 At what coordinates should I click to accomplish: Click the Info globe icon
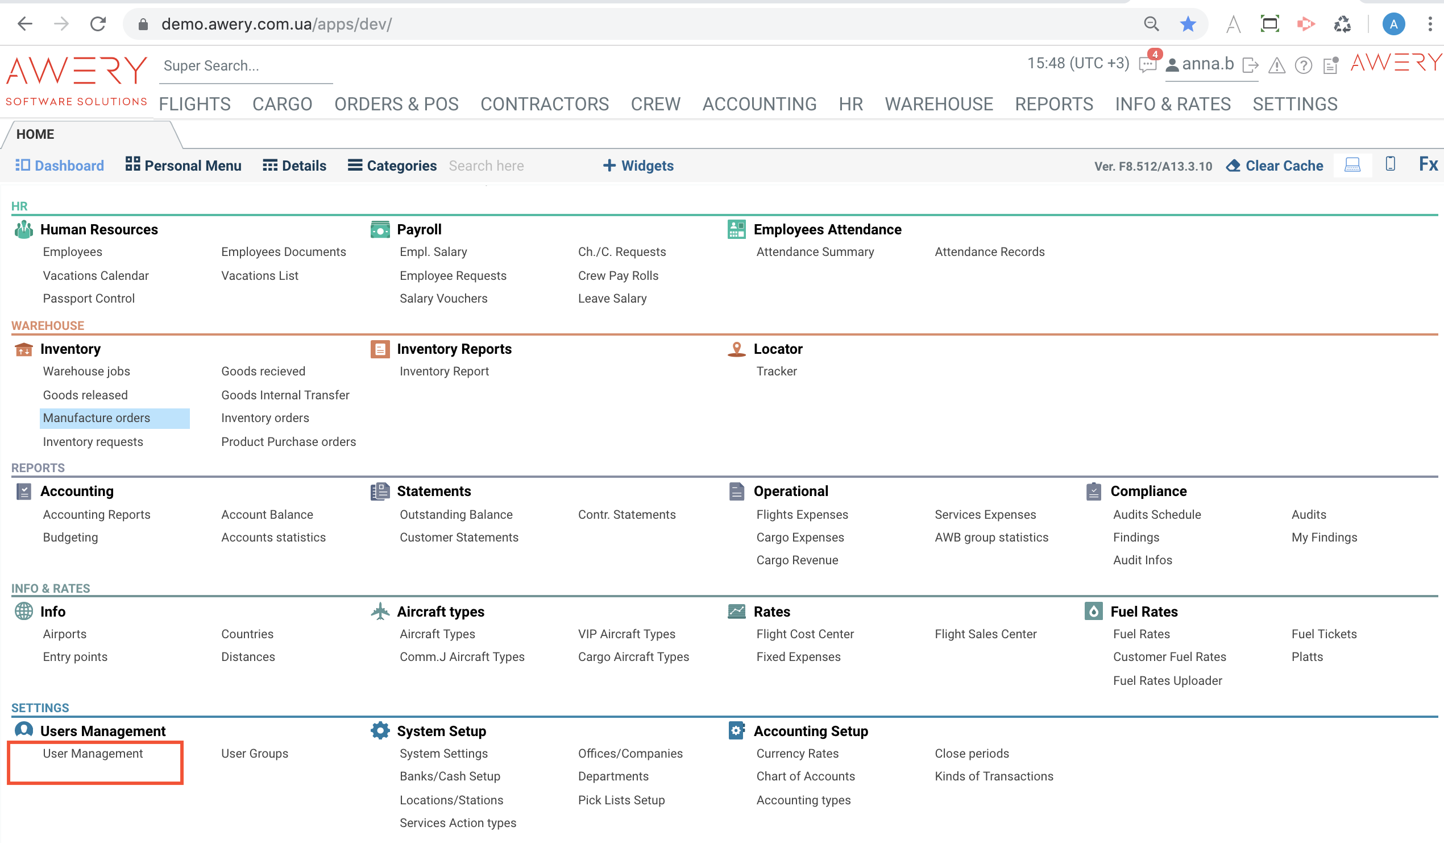tap(23, 611)
